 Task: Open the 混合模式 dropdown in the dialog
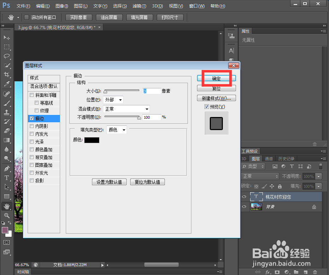point(126,109)
